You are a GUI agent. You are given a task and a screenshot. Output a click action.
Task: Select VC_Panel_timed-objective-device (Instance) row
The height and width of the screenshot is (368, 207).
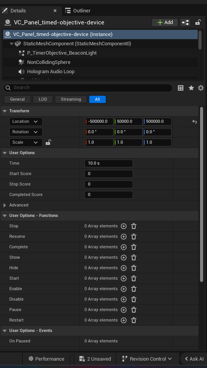(x=100, y=34)
